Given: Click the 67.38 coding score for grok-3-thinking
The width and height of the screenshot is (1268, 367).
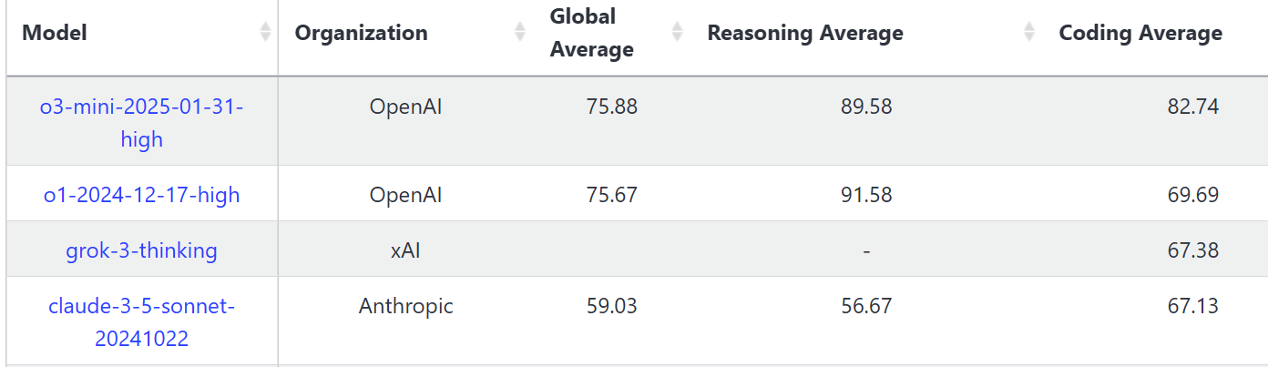Looking at the screenshot, I should 1192,250.
